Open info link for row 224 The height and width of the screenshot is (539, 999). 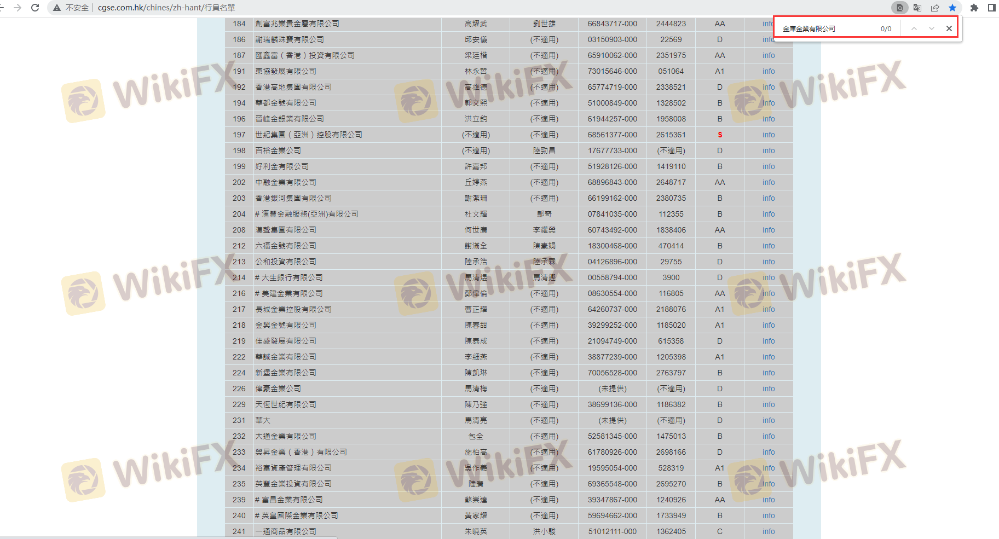click(x=769, y=373)
